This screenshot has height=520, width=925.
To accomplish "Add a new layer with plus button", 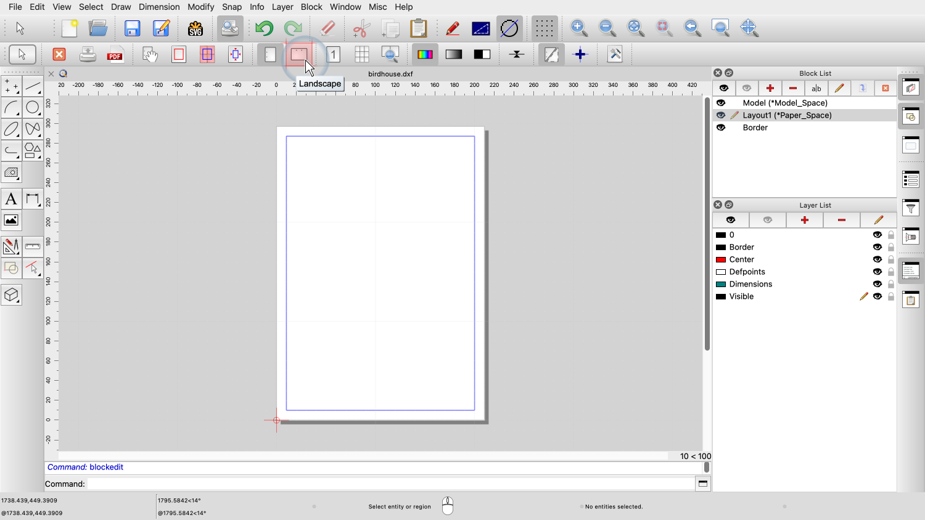I will [804, 220].
